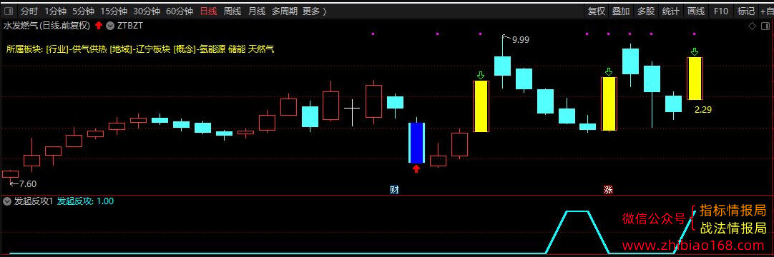Select the 周线 weekly tab

click(x=232, y=11)
